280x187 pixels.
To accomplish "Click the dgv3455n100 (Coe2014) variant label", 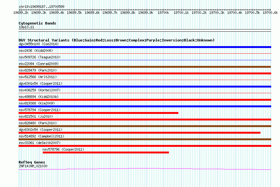I will pos(39,44).
